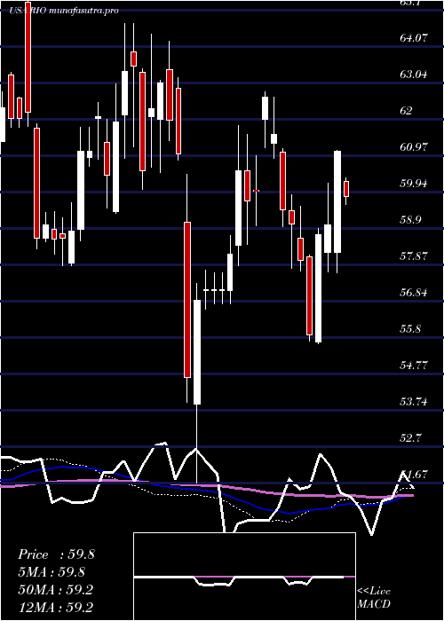
Task: Click the 62 price axis label
Action: tap(406, 111)
